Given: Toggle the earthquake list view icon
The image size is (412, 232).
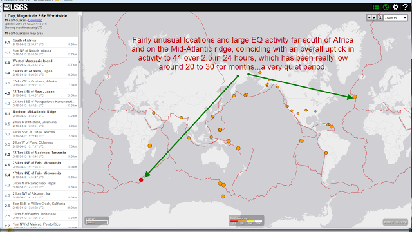Looking at the screenshot, I should pyautogui.click(x=376, y=7).
